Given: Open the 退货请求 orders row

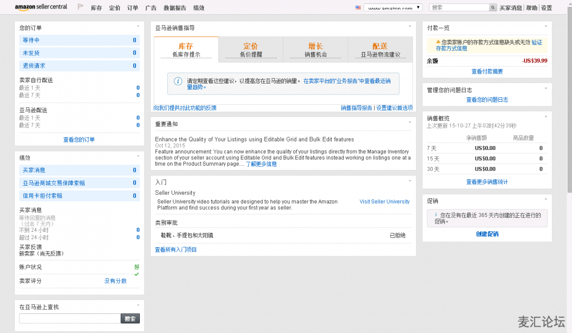Looking at the screenshot, I should tap(80, 66).
